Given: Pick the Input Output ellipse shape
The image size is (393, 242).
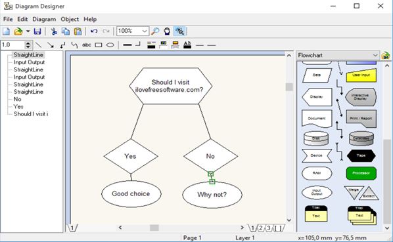Looking at the screenshot, I should click(x=317, y=193).
